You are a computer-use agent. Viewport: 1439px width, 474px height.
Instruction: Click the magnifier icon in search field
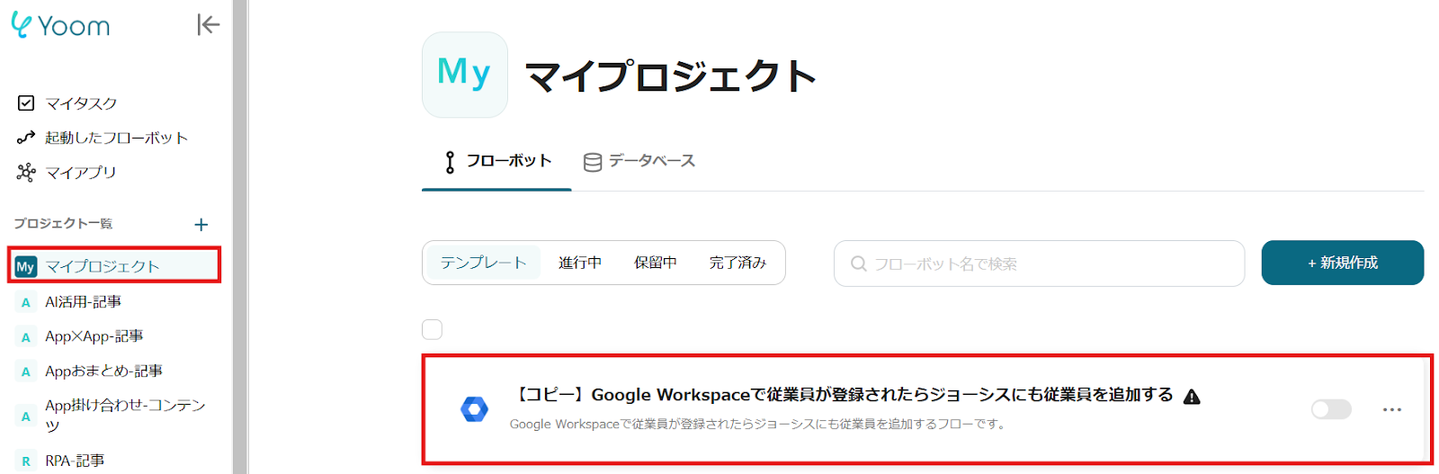point(859,264)
